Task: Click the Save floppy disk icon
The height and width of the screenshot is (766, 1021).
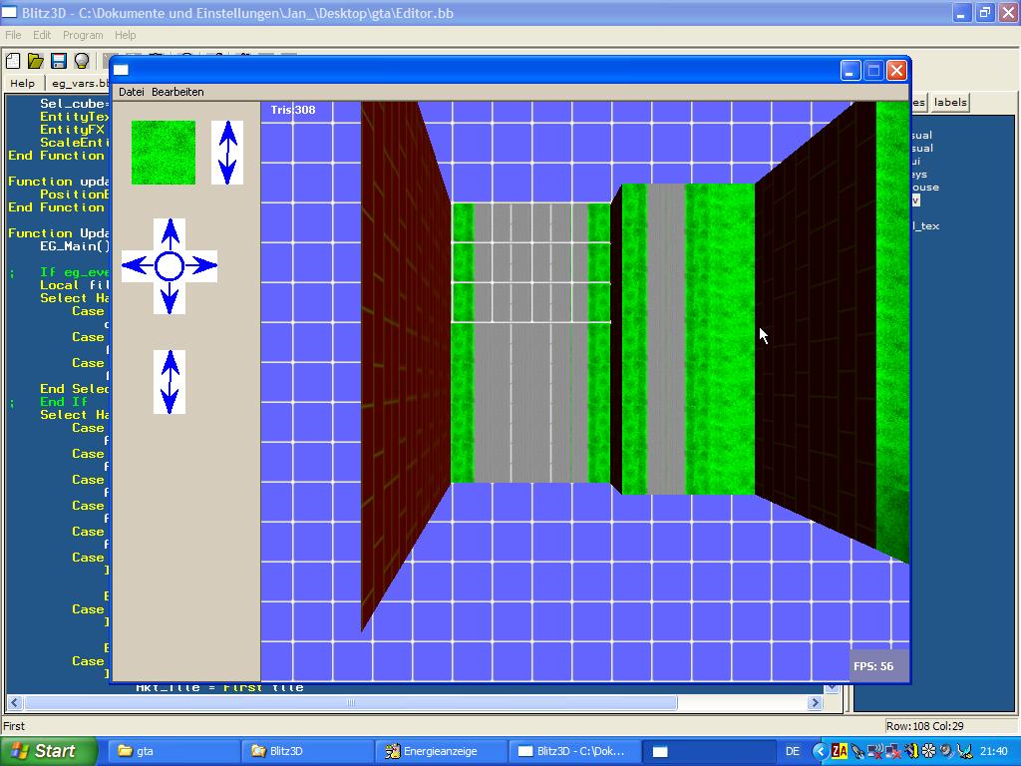Action: (x=58, y=61)
